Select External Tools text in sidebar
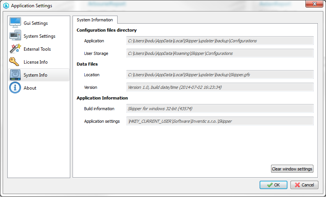Image resolution: width=326 pixels, height=199 pixels. [x=37, y=49]
